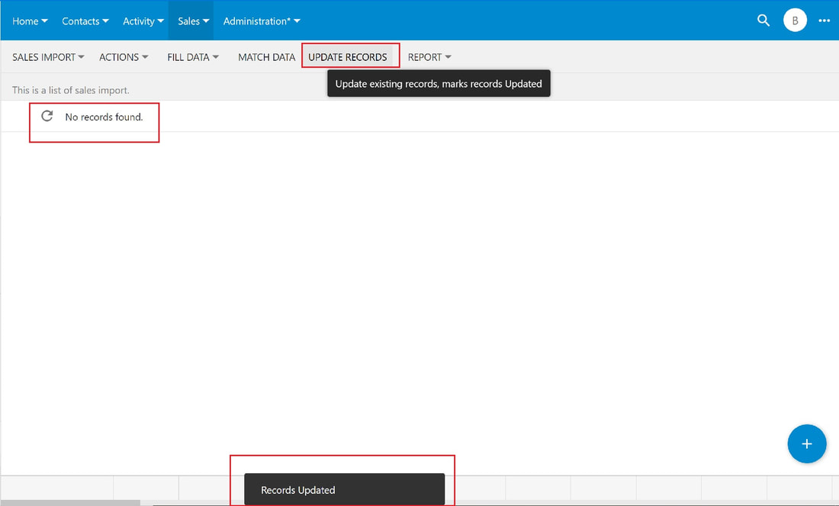Expand the SALES IMPORT view selector
This screenshot has width=839, height=506.
pos(48,57)
